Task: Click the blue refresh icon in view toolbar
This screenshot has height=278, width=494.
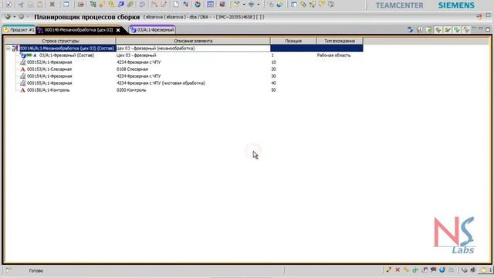Action: (x=410, y=29)
